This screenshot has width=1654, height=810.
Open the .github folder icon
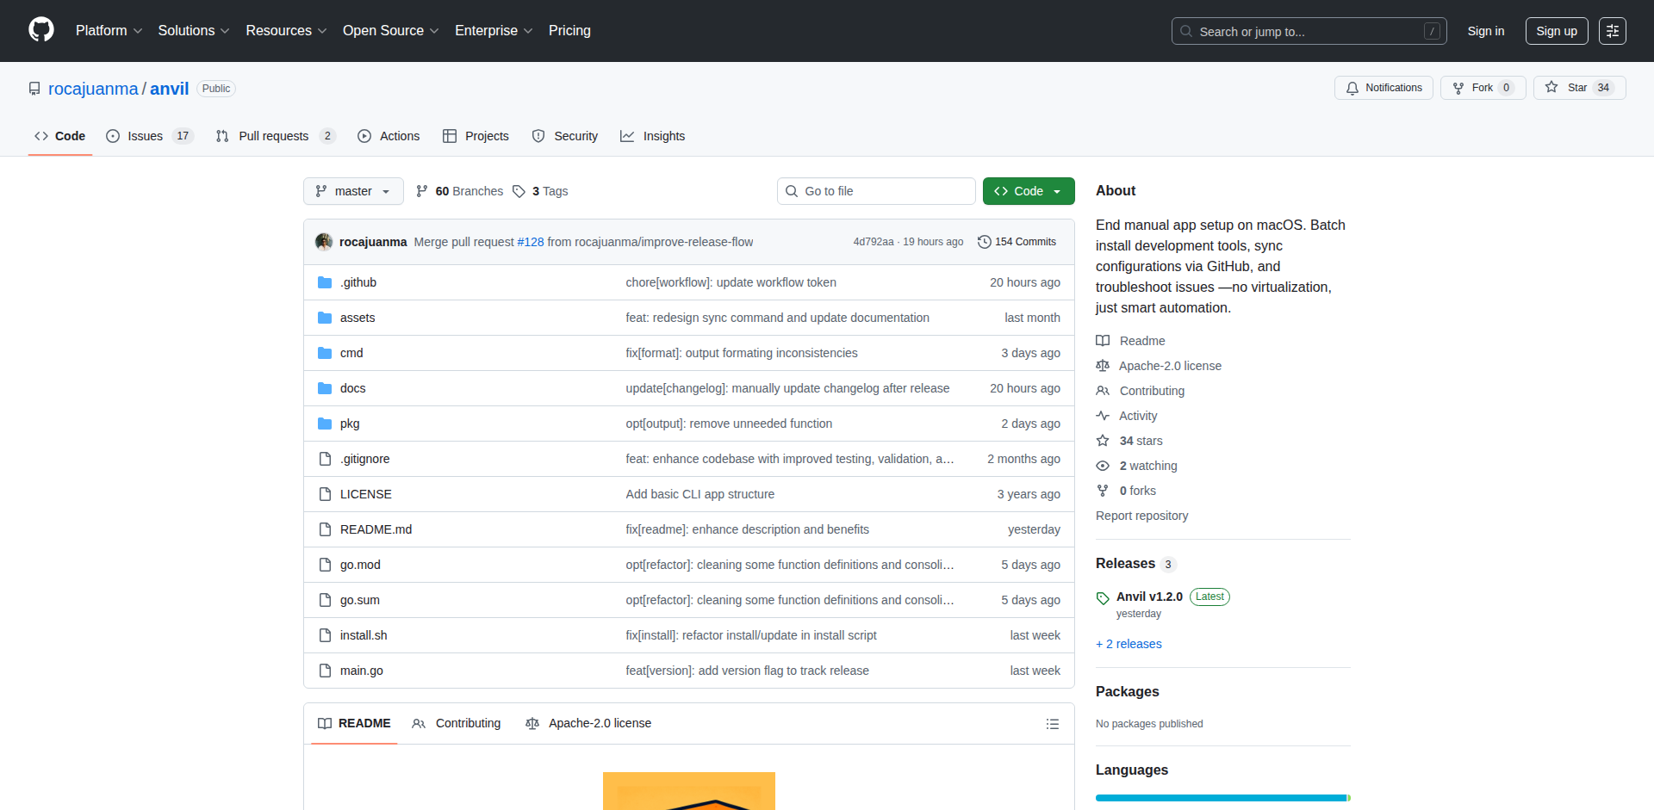pyautogui.click(x=325, y=282)
